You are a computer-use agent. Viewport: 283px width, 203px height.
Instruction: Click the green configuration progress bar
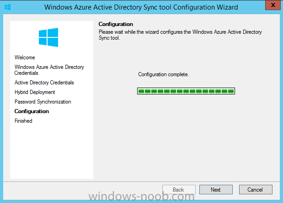pyautogui.click(x=186, y=91)
